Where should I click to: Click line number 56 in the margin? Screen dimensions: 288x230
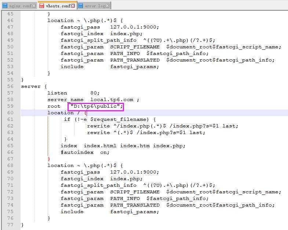10,86
